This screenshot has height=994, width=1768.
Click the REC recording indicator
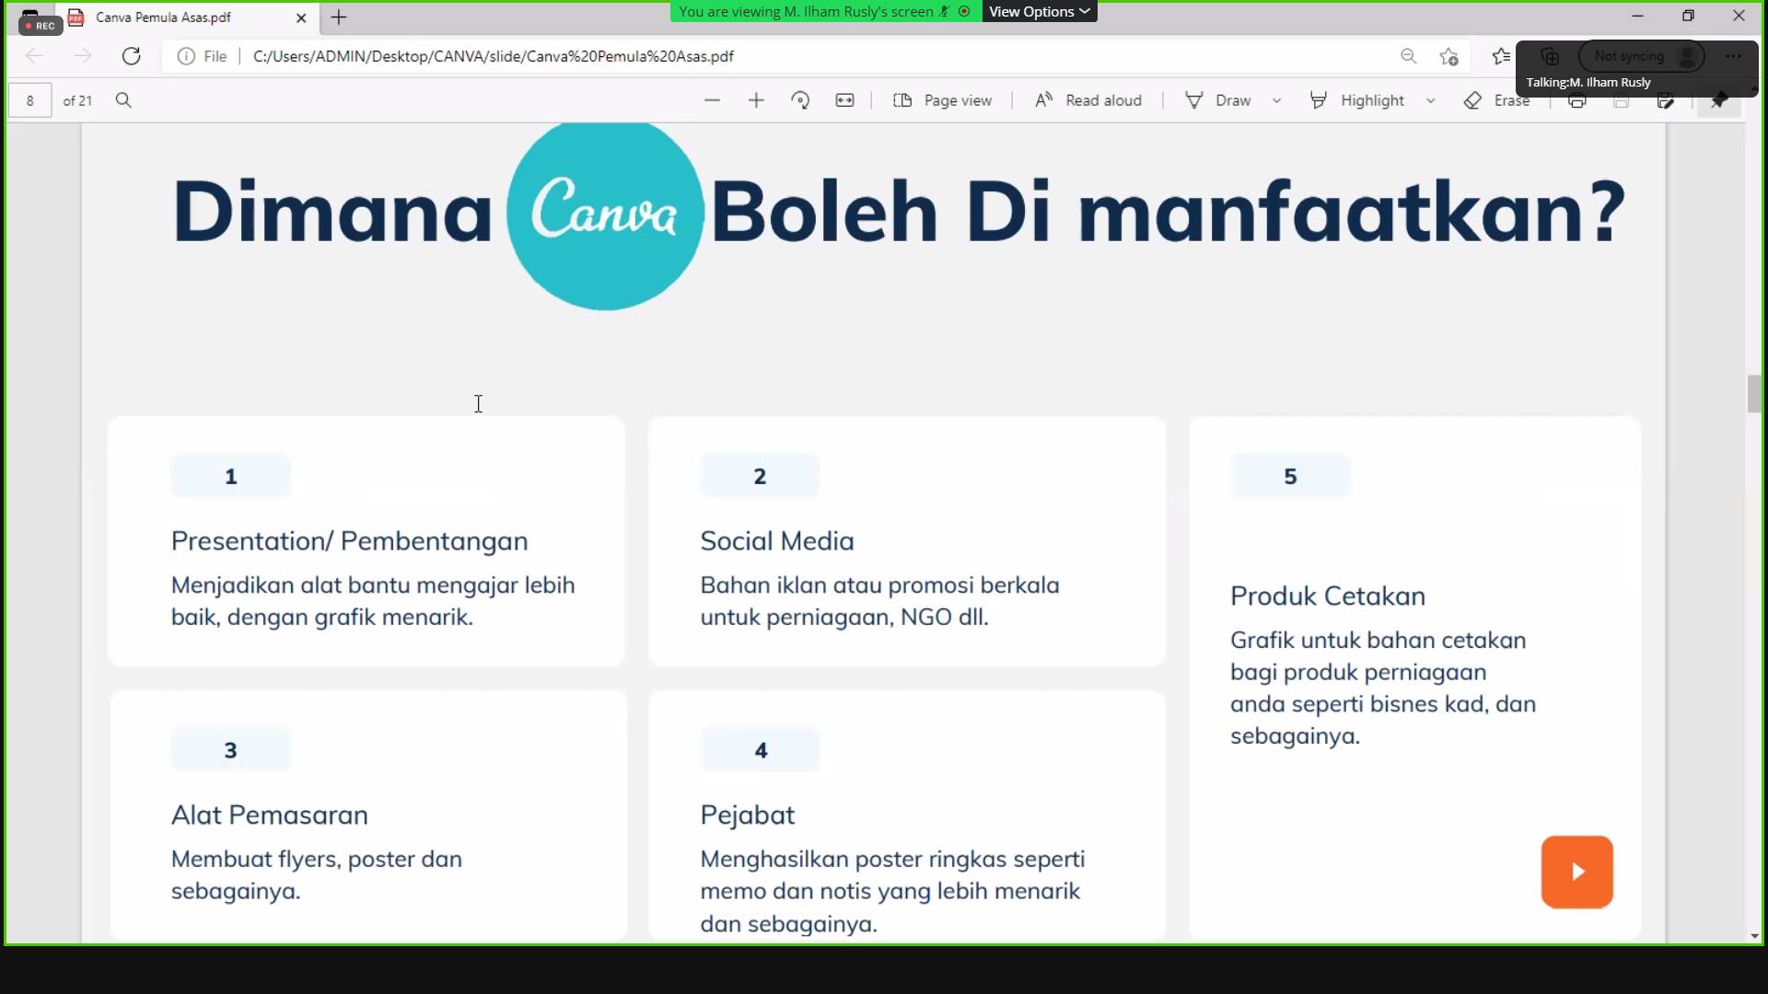(x=41, y=25)
